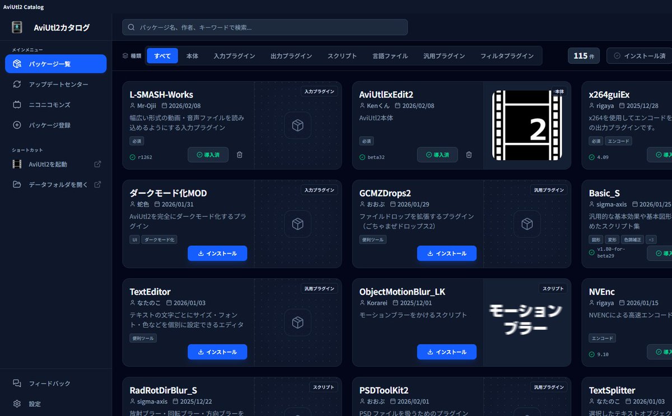This screenshot has width=672, height=416.
Task: Install TextEditor
Action: pyautogui.click(x=217, y=352)
